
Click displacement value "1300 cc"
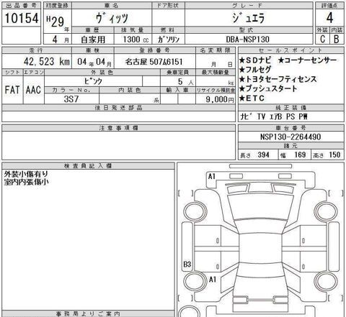(136, 40)
